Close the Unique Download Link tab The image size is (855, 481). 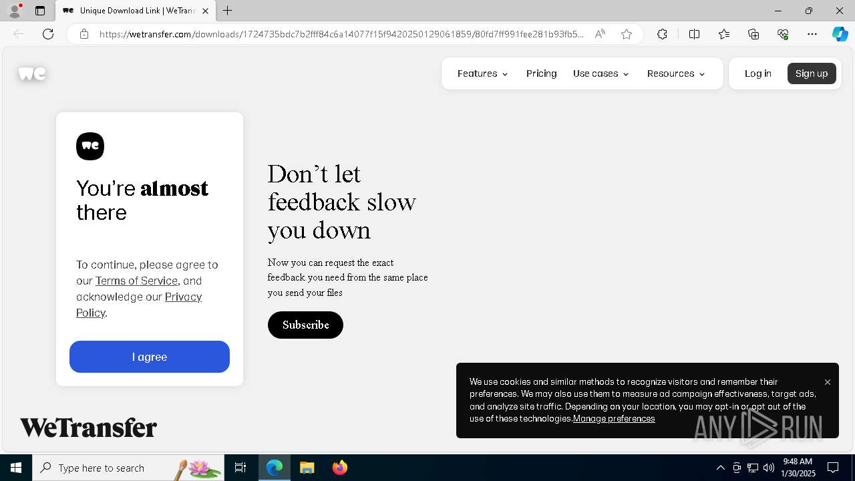point(205,11)
